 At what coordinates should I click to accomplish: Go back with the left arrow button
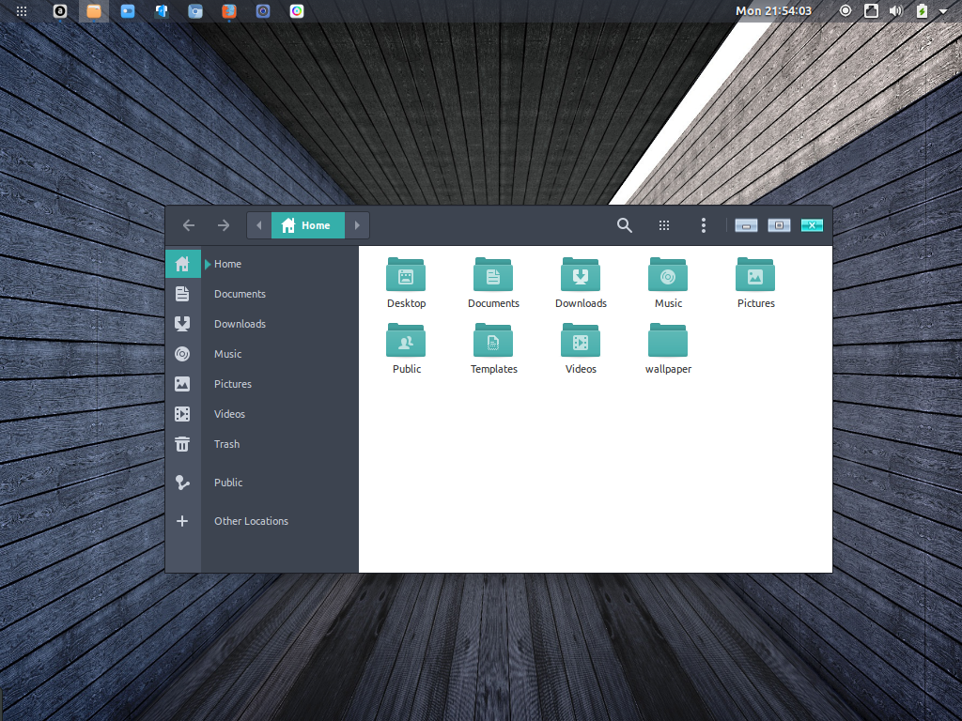(x=189, y=225)
